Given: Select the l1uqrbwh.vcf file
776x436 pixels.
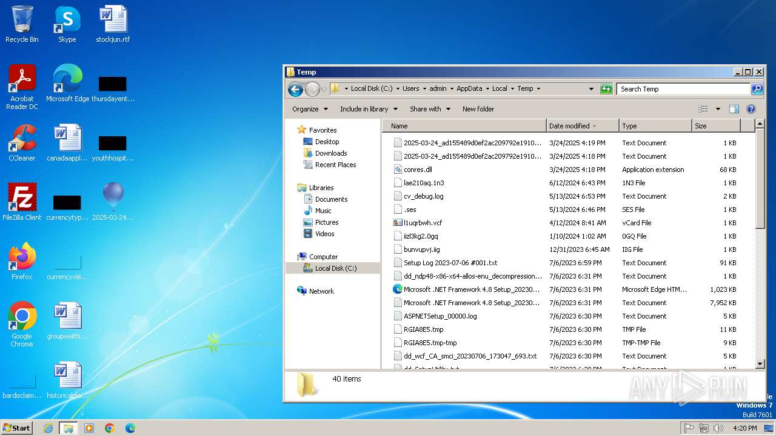Looking at the screenshot, I should click(423, 223).
